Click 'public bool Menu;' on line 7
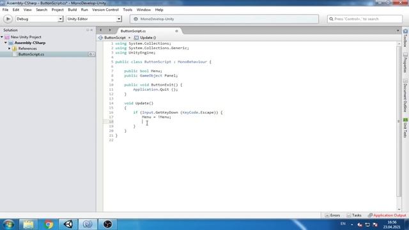This screenshot has height=230, width=409. tap(143, 71)
